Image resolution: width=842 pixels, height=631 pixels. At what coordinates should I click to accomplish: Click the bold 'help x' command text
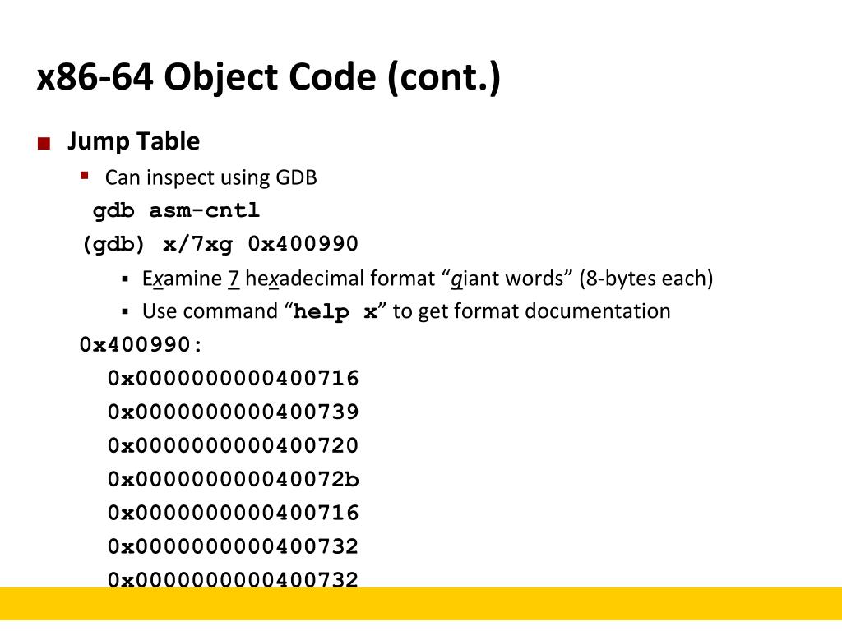pyautogui.click(x=335, y=311)
